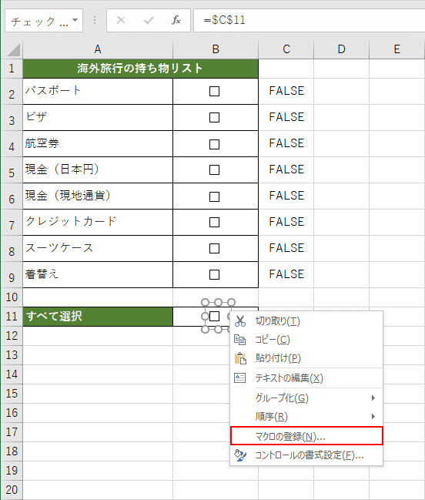The height and width of the screenshot is (500, 425).
Task: Tick the パスポート checkbox
Action: point(214,91)
